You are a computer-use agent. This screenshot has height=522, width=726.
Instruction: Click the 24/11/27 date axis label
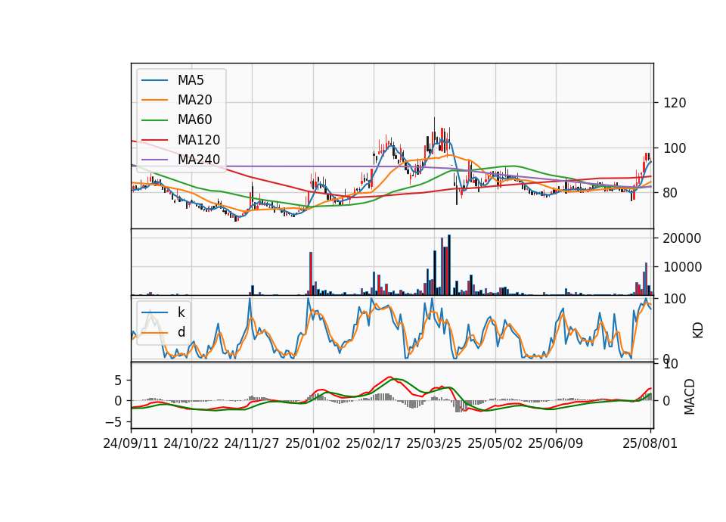point(252,443)
